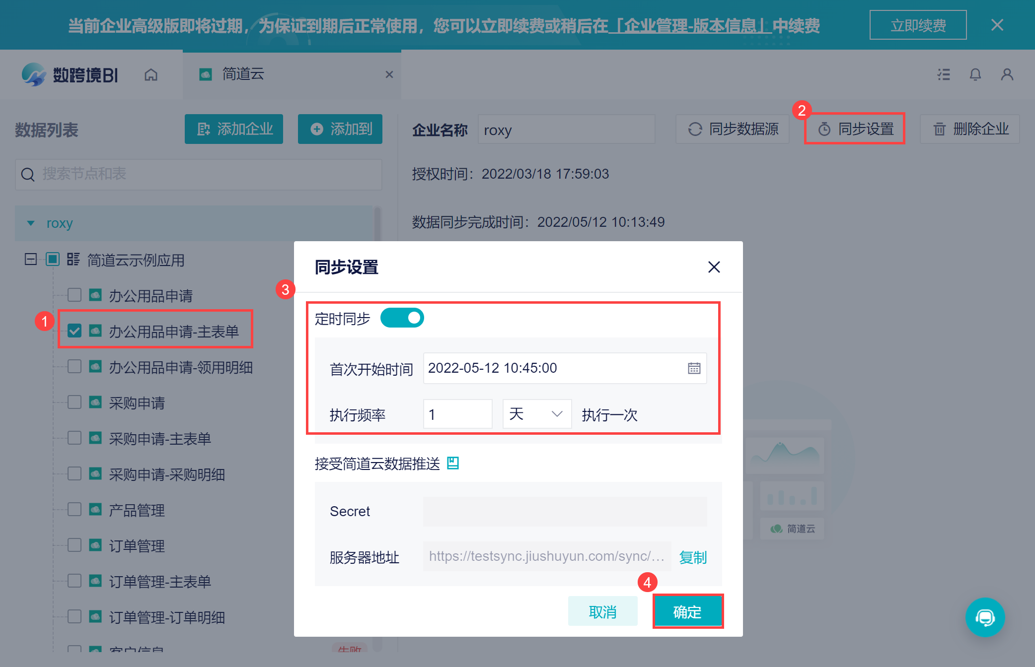
Task: Switch to the 简道云 tab
Action: click(x=243, y=74)
